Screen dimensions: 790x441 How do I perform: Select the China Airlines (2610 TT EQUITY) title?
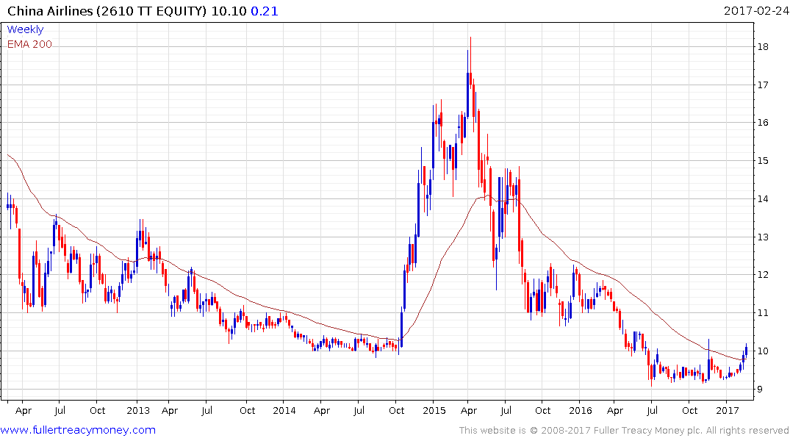click(x=107, y=11)
